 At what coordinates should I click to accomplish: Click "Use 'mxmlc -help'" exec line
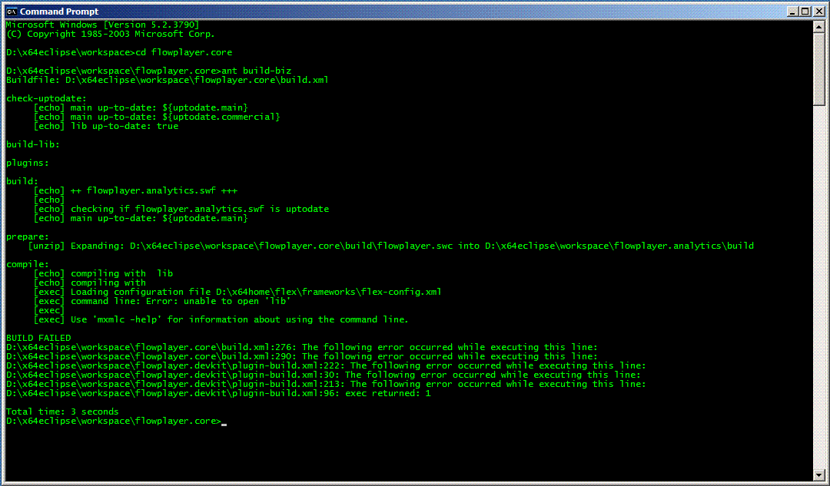[x=221, y=319]
